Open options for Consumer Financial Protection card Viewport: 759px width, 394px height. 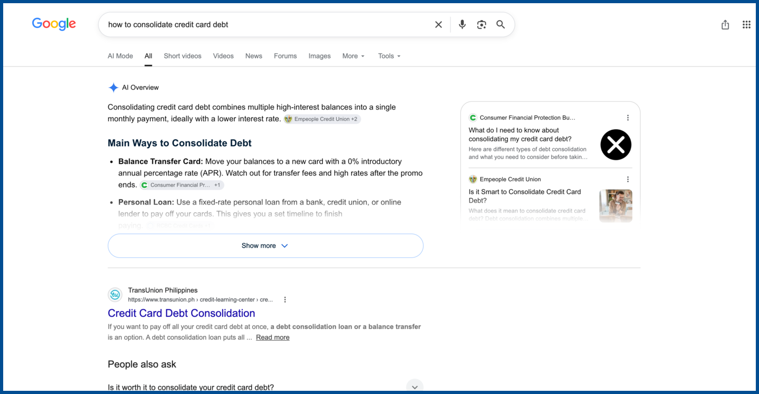click(628, 118)
